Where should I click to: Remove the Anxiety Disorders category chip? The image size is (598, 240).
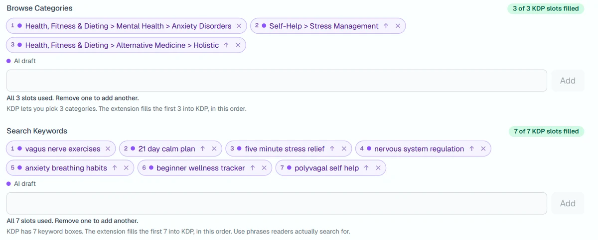coord(239,26)
